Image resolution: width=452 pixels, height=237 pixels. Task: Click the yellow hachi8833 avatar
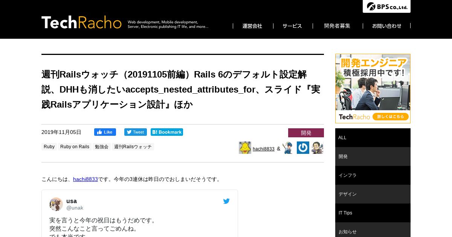tap(245, 148)
